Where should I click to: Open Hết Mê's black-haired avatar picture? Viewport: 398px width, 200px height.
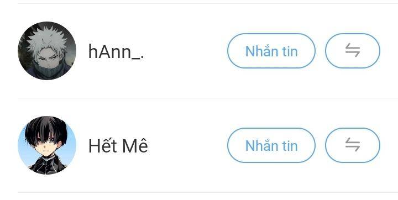[x=47, y=145]
